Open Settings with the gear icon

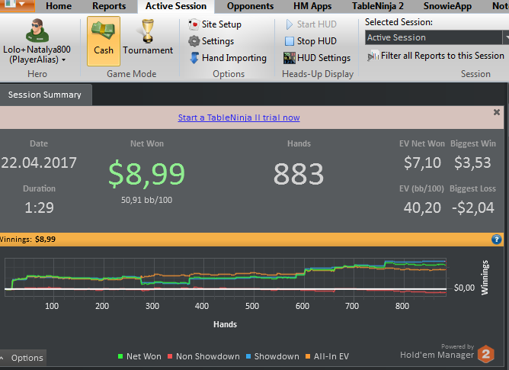[x=211, y=41]
